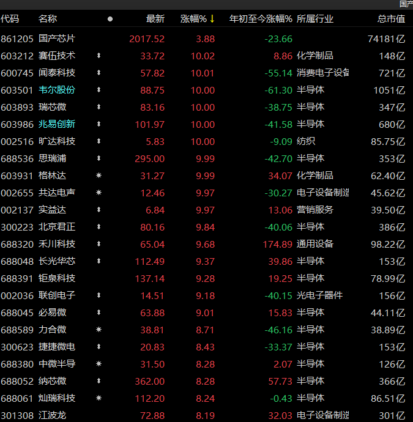The image size is (413, 422).
Task: Click latest value 2017.52 of 国产芯片
Action: tap(147, 39)
